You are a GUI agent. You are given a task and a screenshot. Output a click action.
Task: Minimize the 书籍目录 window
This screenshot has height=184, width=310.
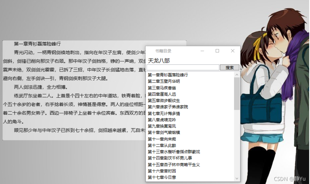coord(202,51)
